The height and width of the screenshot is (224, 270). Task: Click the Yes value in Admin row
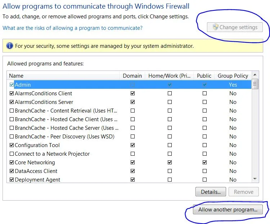(233, 84)
